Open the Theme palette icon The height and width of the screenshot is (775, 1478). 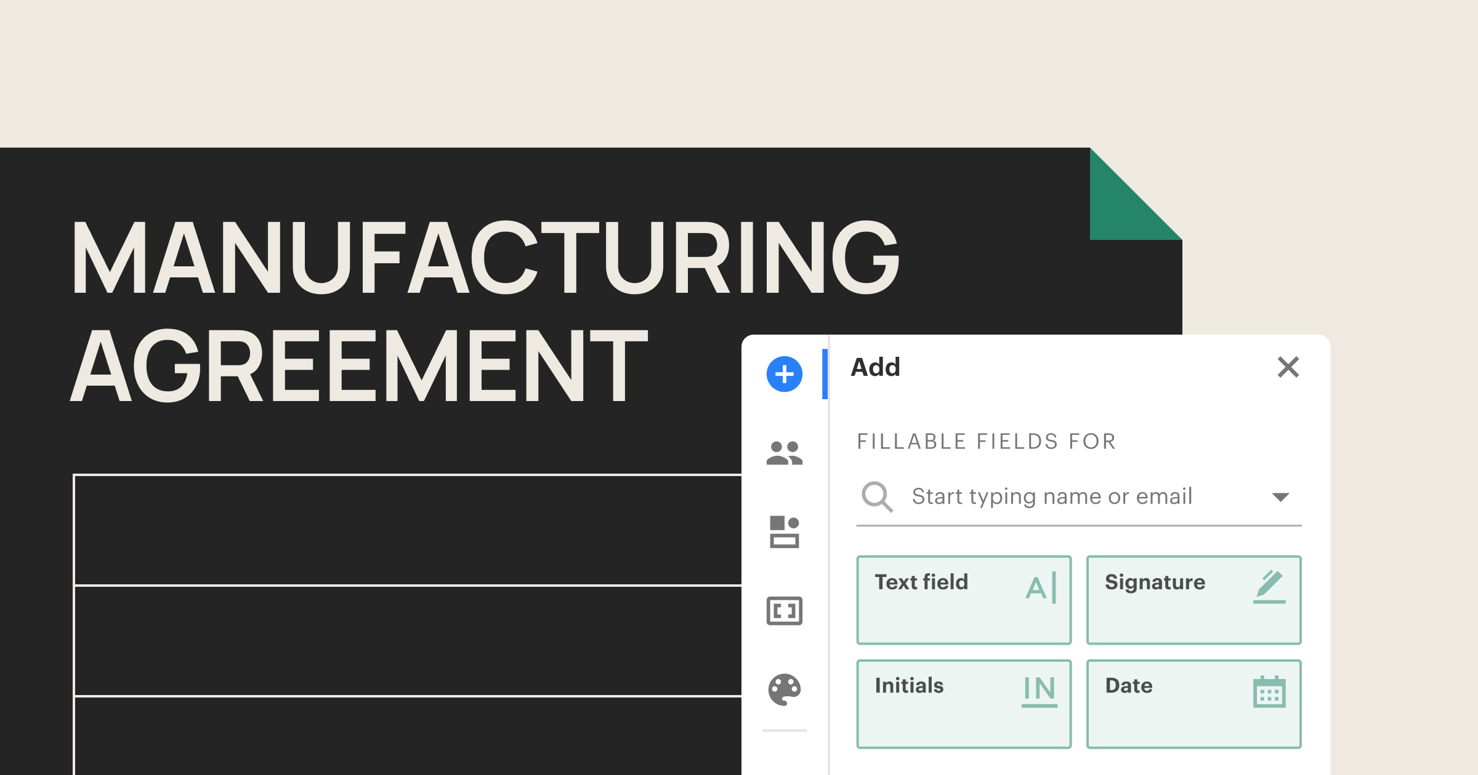pyautogui.click(x=783, y=690)
